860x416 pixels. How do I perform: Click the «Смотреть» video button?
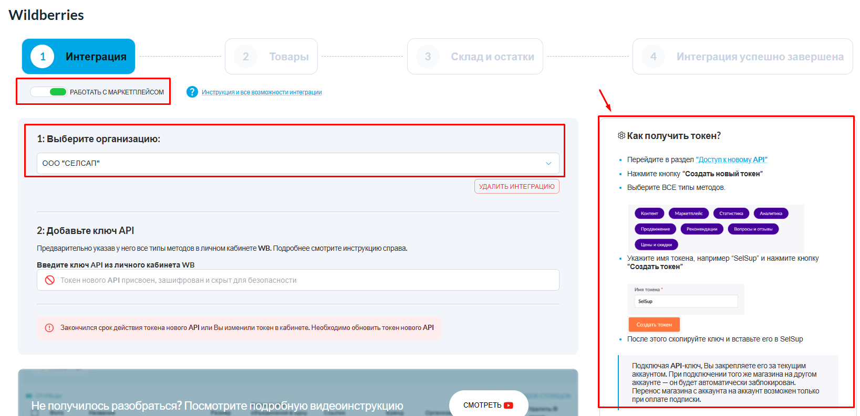click(489, 404)
